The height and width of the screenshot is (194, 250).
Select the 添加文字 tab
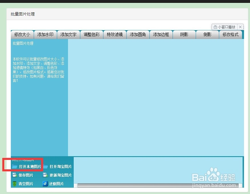(68, 35)
